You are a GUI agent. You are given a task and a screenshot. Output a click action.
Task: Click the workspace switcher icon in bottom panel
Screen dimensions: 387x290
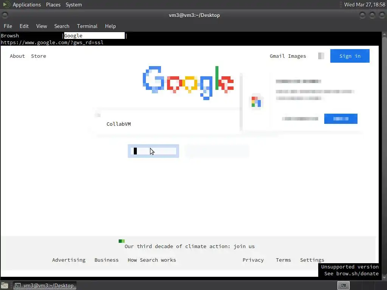point(344,285)
